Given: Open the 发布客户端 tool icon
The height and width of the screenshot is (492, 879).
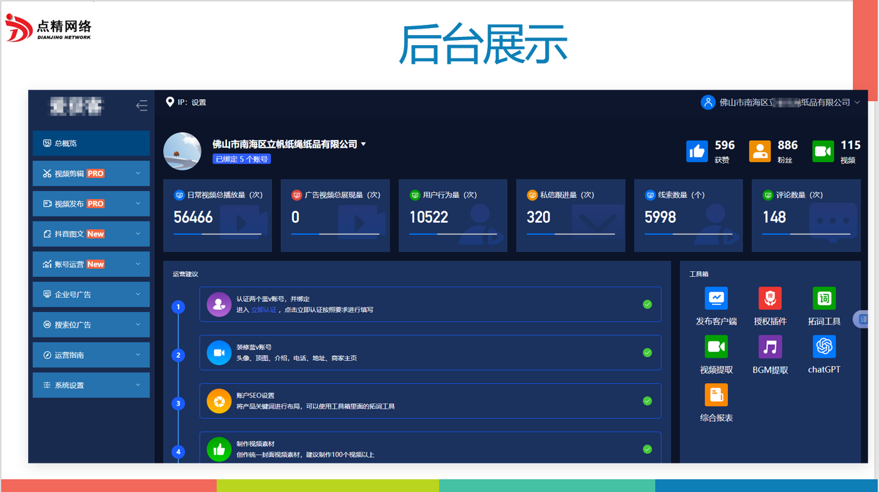Looking at the screenshot, I should point(716,298).
